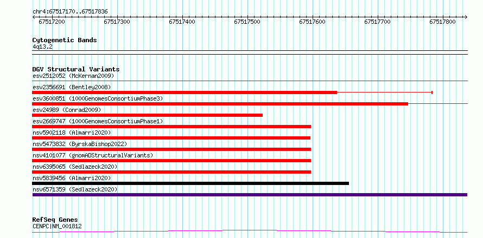
Task: Open the CENPC|NM_001812 gene label
Action: pos(57,226)
